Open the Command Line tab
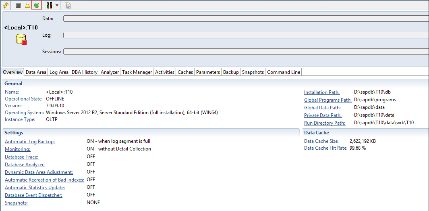The height and width of the screenshot is (211, 429). pos(284,72)
